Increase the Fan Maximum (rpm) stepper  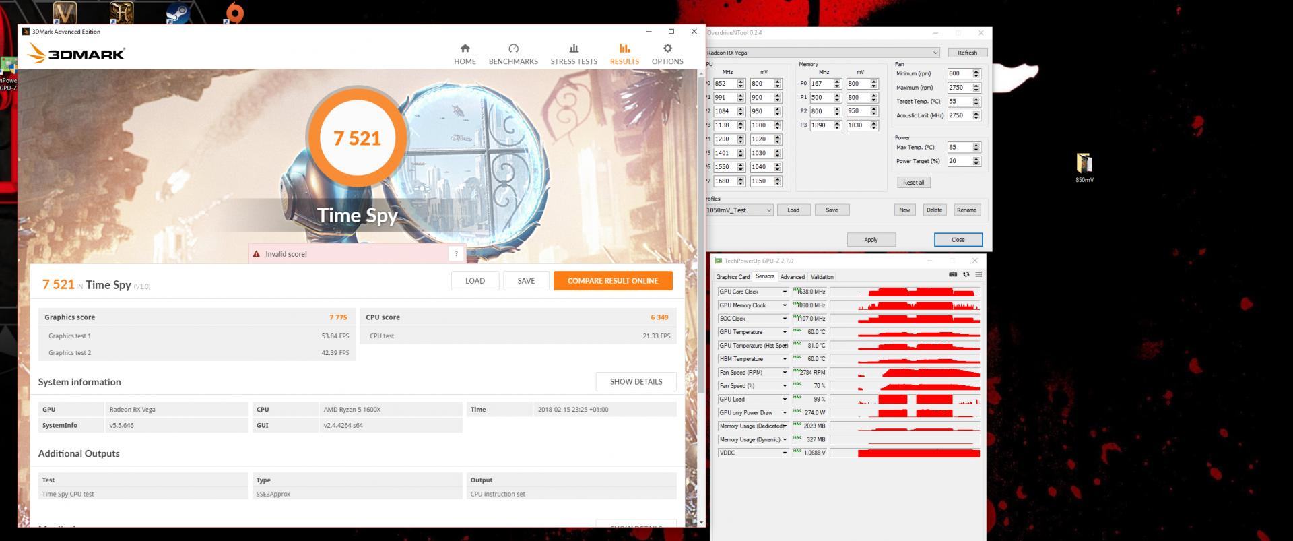(976, 86)
